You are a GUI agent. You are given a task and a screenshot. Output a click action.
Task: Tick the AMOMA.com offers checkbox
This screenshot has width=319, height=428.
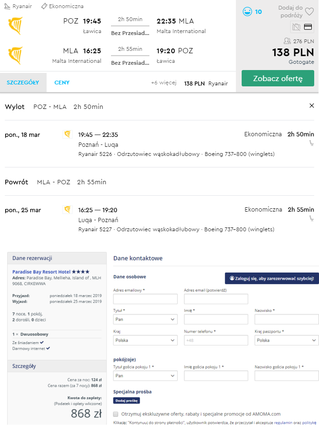coord(116,414)
